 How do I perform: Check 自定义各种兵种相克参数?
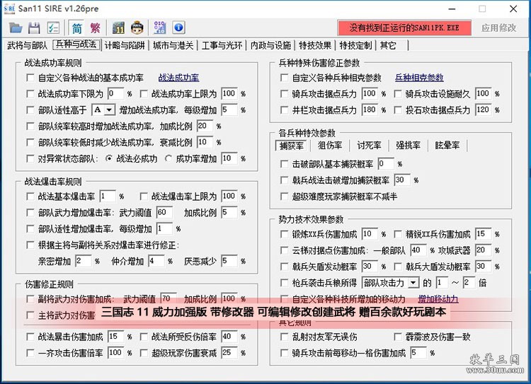pos(285,78)
